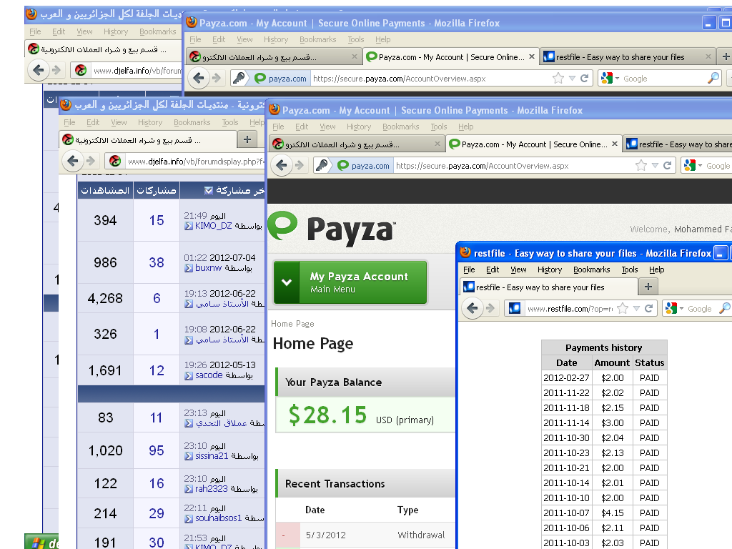Open the Google engine dropdown in the restfile window

click(681, 308)
